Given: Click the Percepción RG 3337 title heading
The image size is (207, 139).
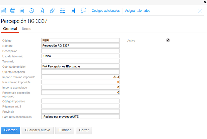Looking at the screenshot, I should click(x=24, y=21).
